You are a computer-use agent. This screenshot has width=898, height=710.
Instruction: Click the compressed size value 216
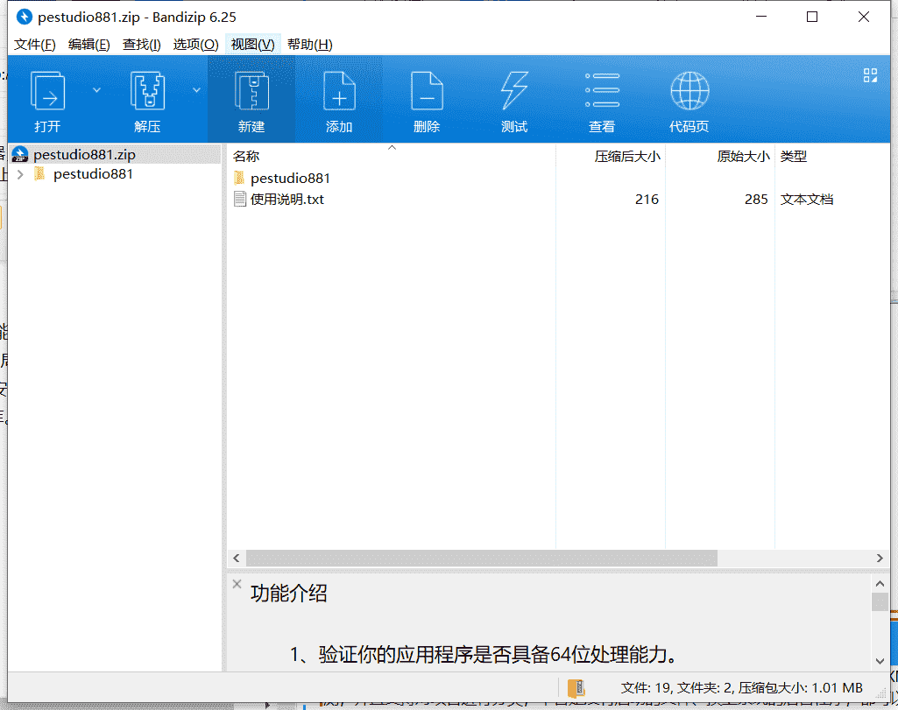pos(647,199)
